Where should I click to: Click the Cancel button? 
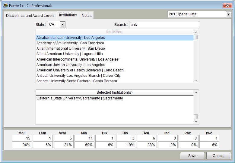(x=218, y=156)
